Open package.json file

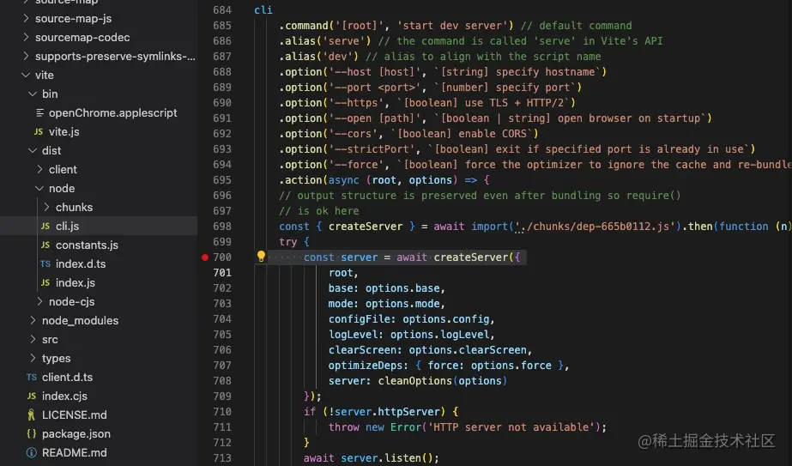tap(76, 433)
